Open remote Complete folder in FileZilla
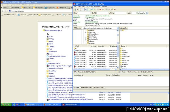 point(124,52)
